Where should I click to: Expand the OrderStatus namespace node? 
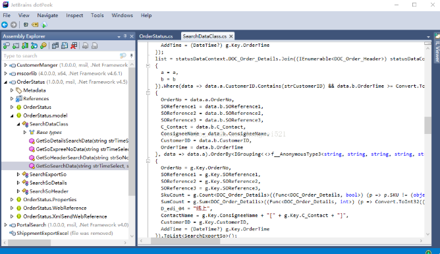[x=12, y=107]
